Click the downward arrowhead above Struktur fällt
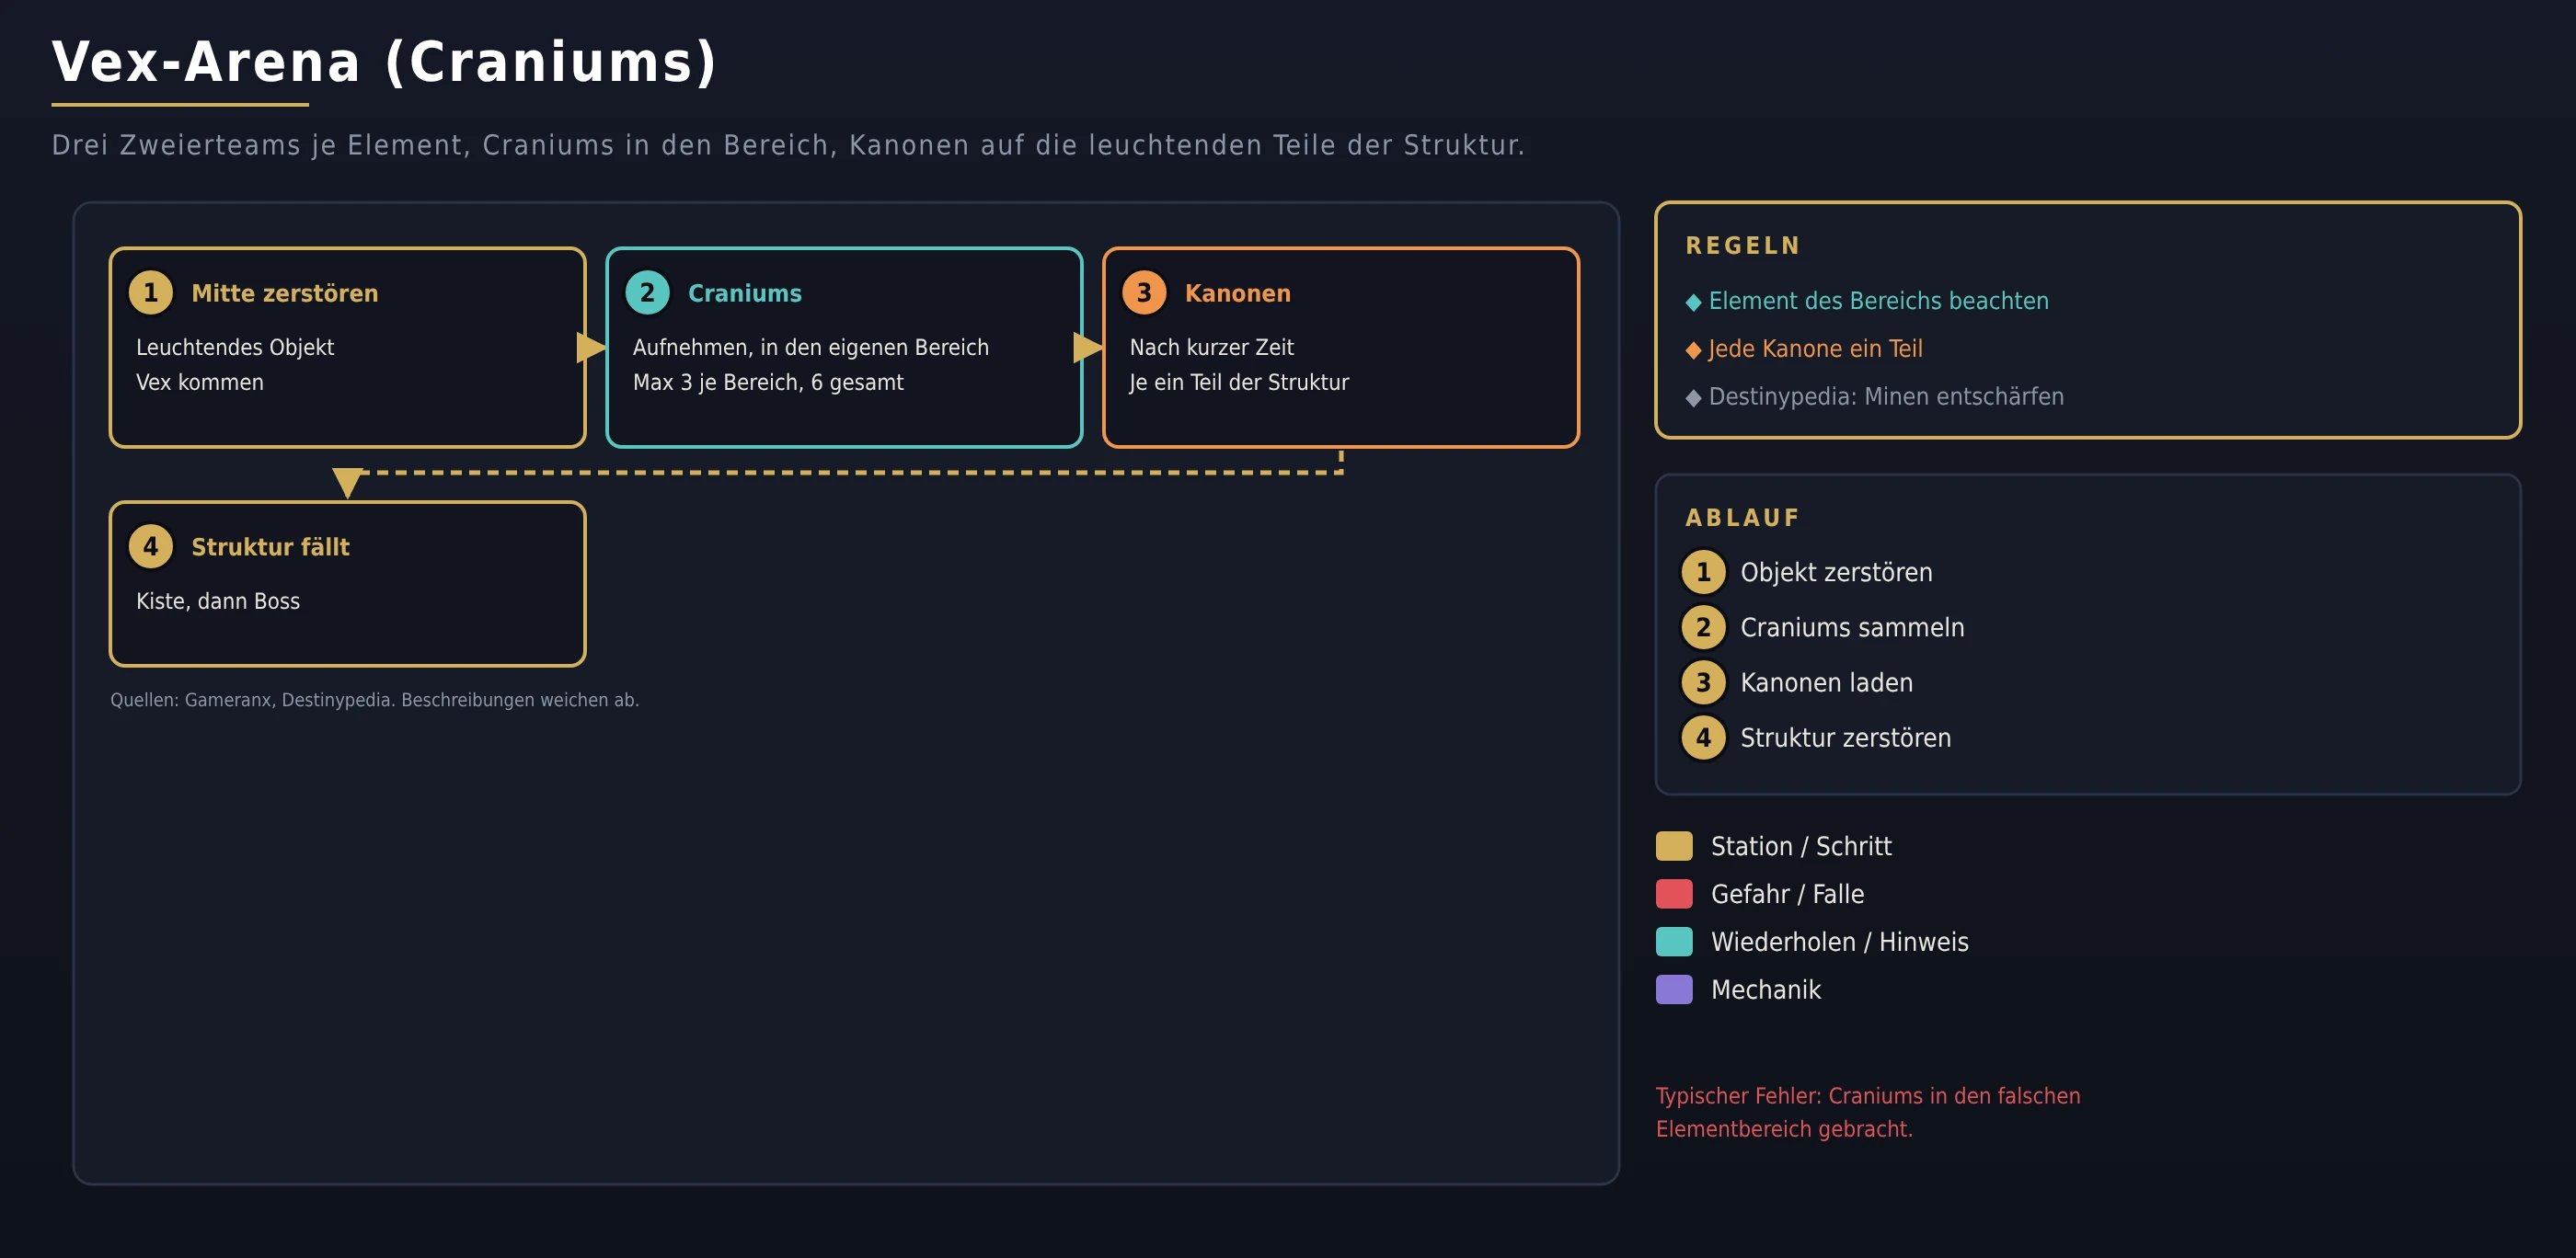This screenshot has height=1258, width=2576. point(347,483)
